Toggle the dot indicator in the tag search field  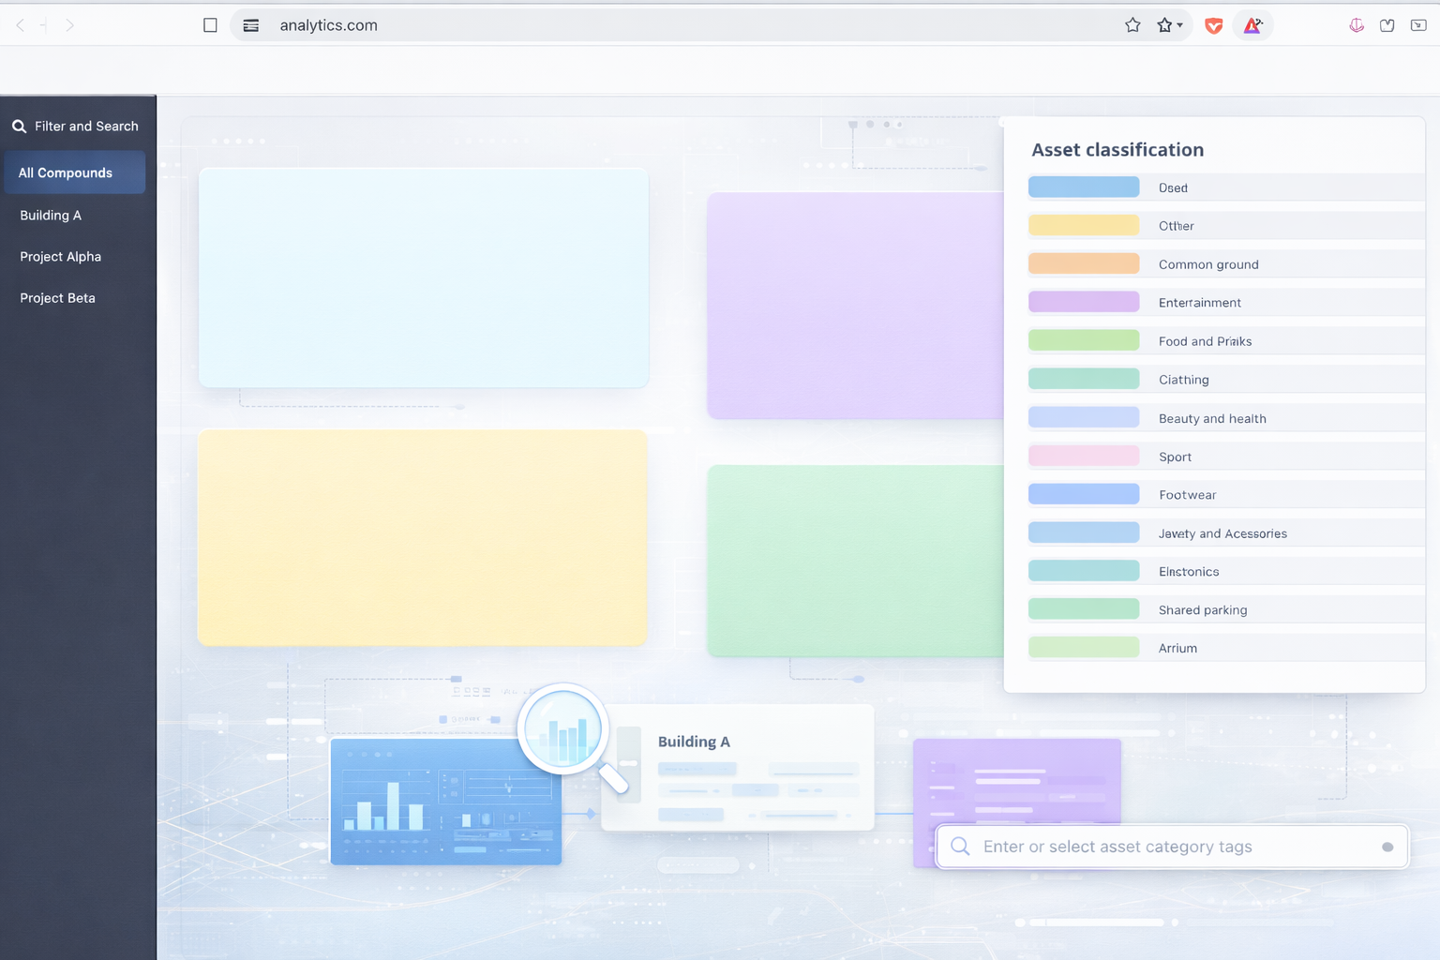[x=1387, y=847]
